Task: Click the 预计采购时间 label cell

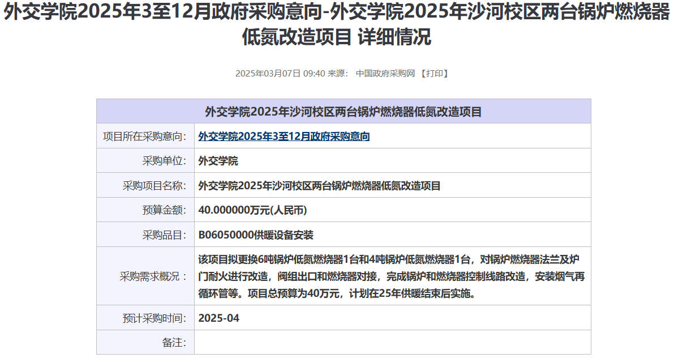Action: click(x=154, y=318)
